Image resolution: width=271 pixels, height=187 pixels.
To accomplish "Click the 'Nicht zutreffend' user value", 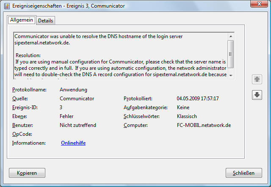I will pos(78,125).
